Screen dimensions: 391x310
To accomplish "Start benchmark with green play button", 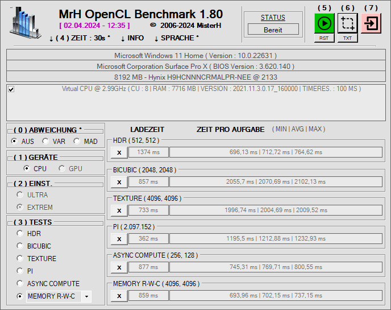I will (x=324, y=23).
